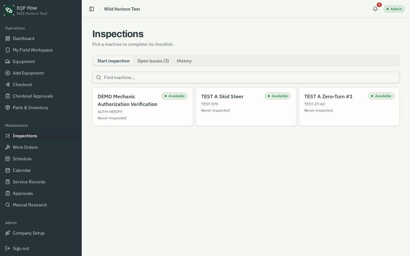
Task: Open Parts & Inventory section
Action: pyautogui.click(x=41, y=108)
